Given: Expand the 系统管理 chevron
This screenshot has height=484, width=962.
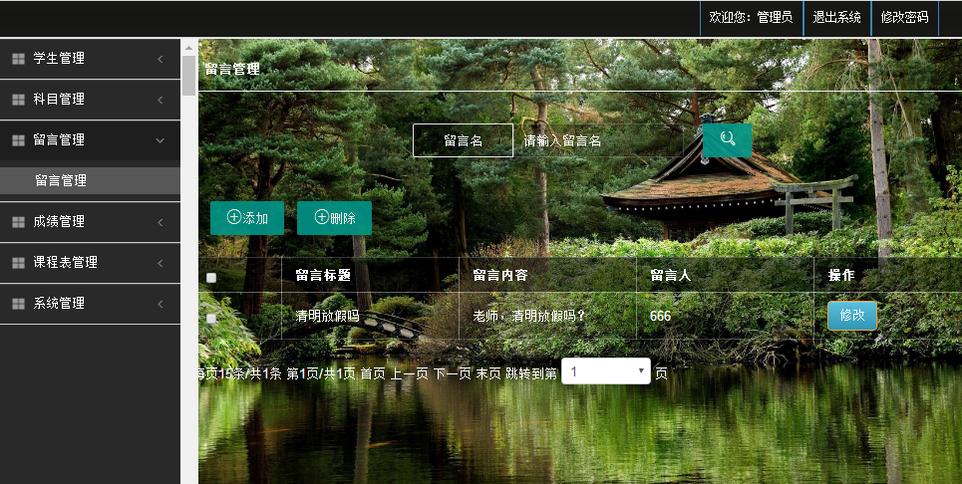Looking at the screenshot, I should (160, 304).
